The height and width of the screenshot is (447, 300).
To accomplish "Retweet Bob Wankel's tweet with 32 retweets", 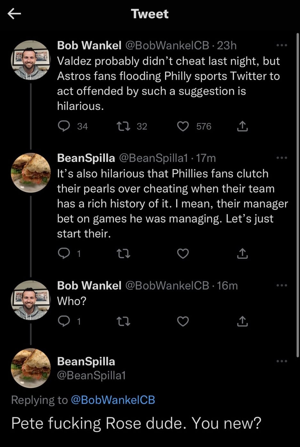I will [124, 126].
